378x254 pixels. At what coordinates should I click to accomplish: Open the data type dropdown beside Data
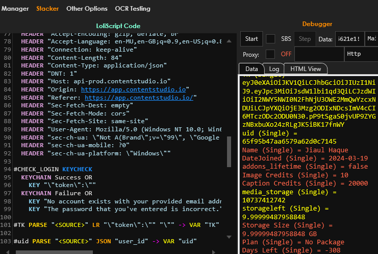373,39
